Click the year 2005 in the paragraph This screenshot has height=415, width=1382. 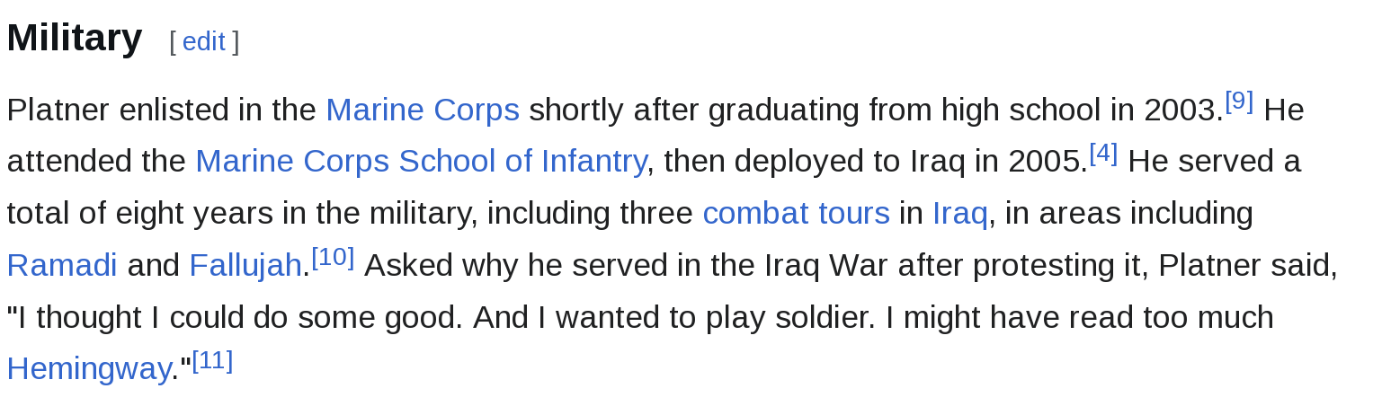(x=1045, y=162)
